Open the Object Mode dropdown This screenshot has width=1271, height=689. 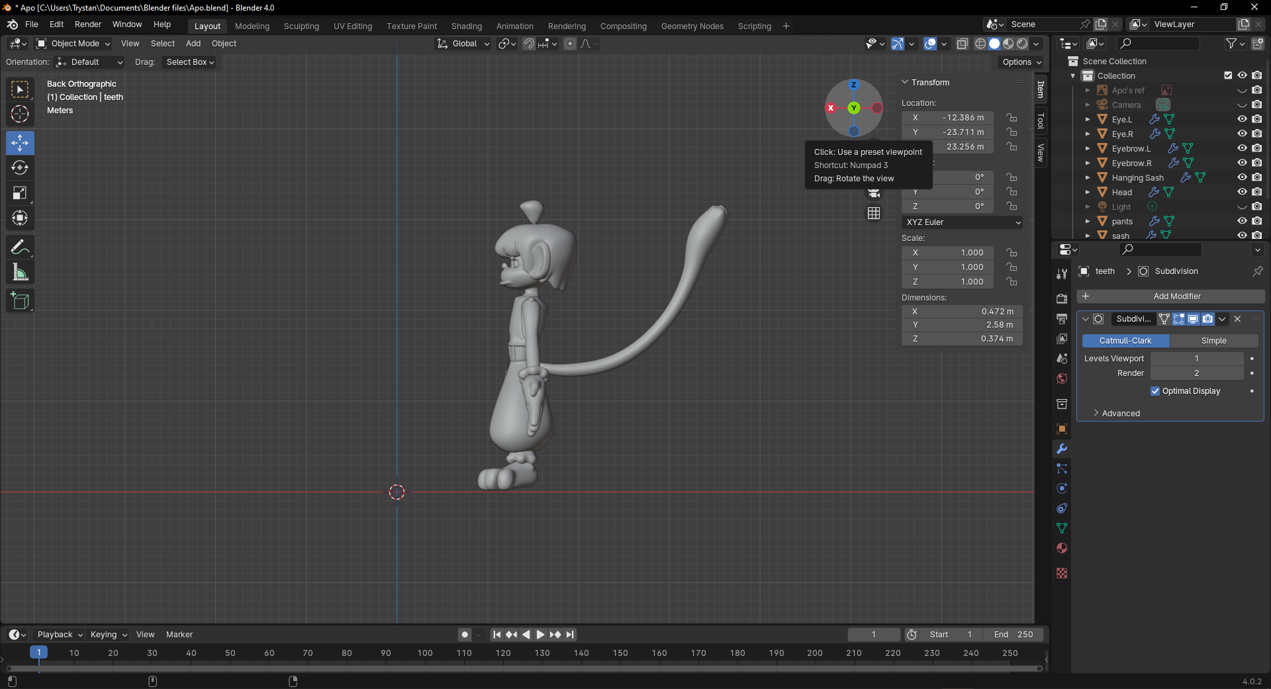click(x=73, y=44)
